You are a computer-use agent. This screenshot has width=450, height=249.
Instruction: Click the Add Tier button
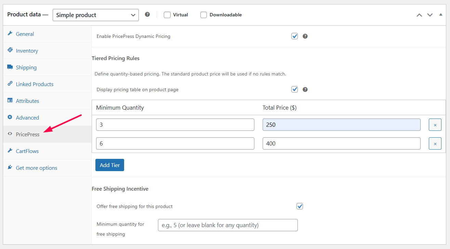[110, 165]
